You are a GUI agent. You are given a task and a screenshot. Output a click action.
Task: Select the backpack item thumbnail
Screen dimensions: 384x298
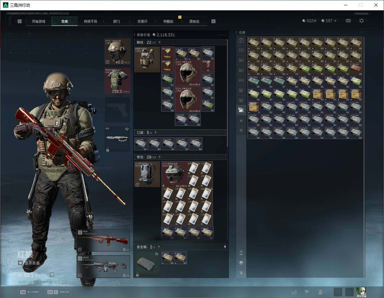[147, 174]
